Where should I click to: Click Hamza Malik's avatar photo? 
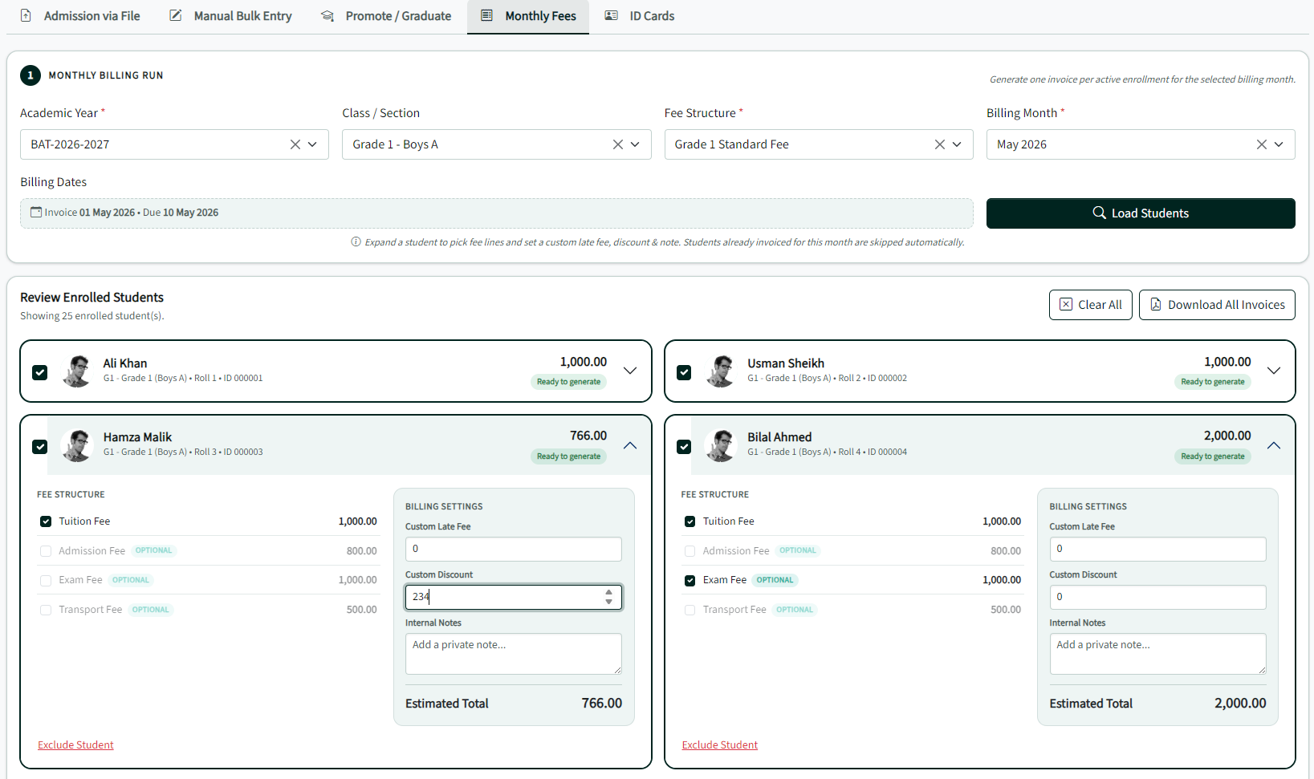(x=77, y=445)
